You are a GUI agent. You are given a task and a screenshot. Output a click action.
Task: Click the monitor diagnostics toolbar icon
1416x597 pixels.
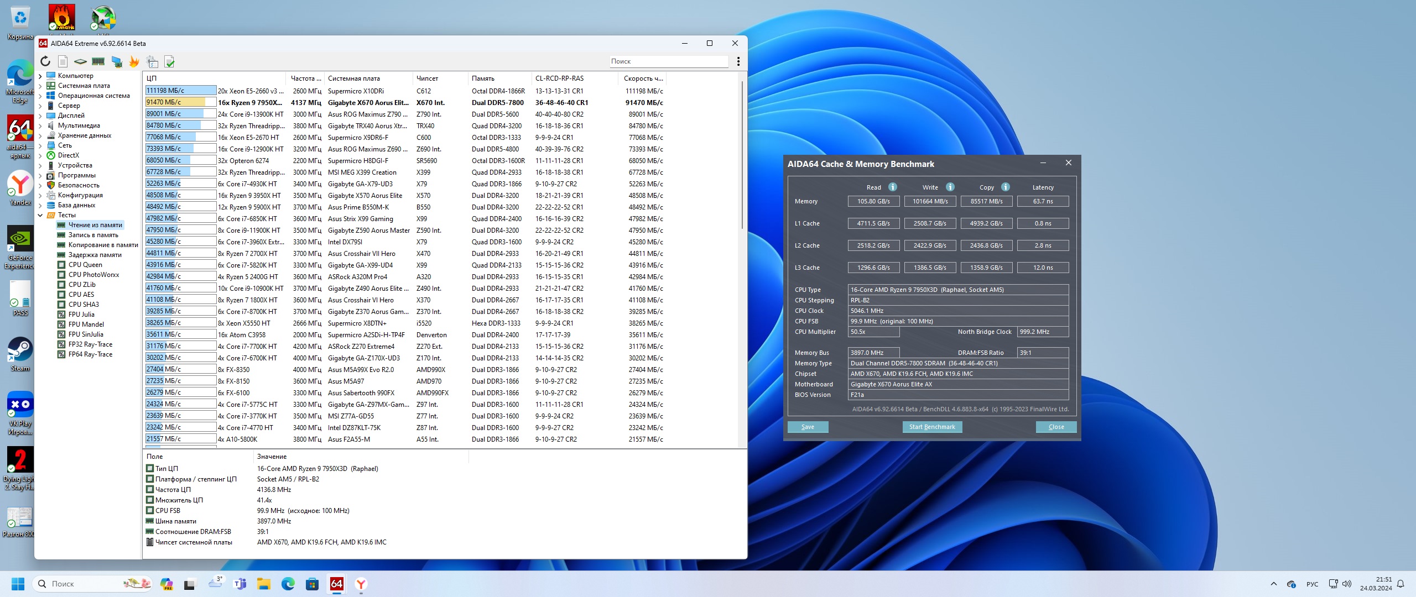coord(117,61)
